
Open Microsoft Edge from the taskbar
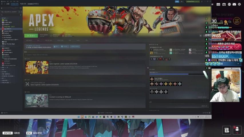86,117
